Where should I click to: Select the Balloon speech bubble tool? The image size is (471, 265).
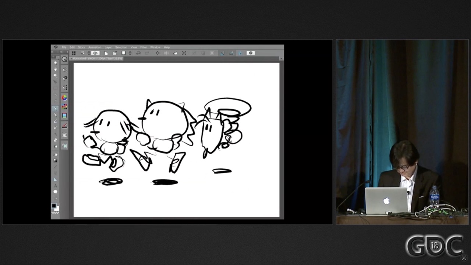55,192
